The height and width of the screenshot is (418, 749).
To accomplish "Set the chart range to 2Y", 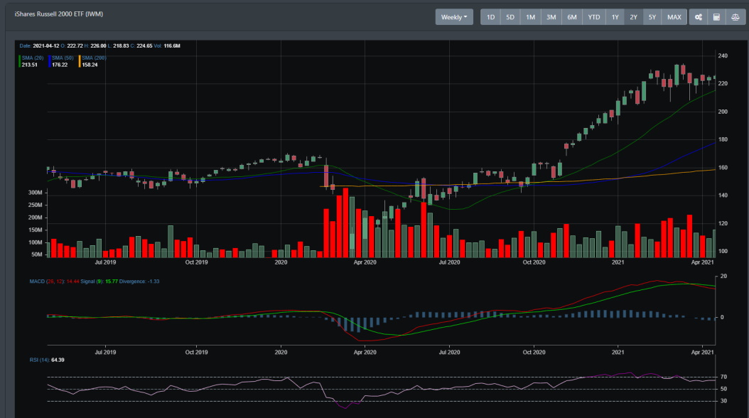I will (x=633, y=17).
